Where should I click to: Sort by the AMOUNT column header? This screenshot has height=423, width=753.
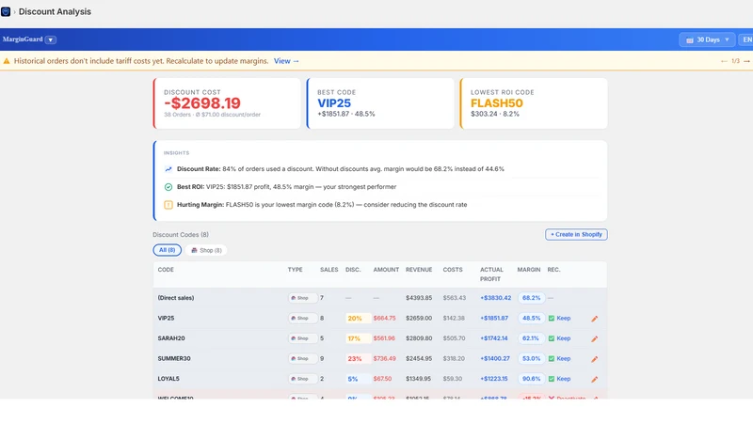pos(386,270)
